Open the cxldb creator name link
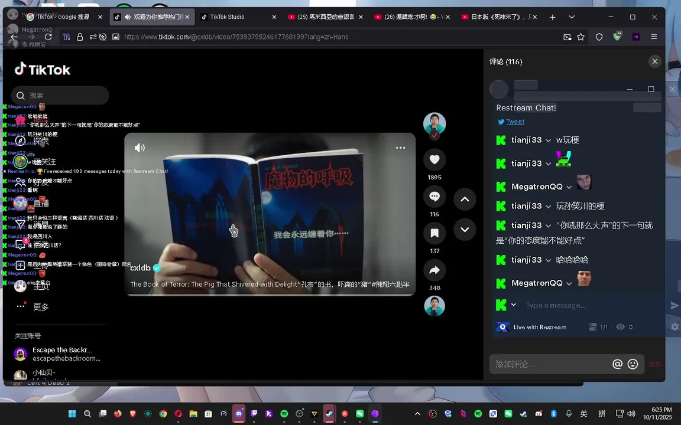This screenshot has width=681, height=425. 140,268
